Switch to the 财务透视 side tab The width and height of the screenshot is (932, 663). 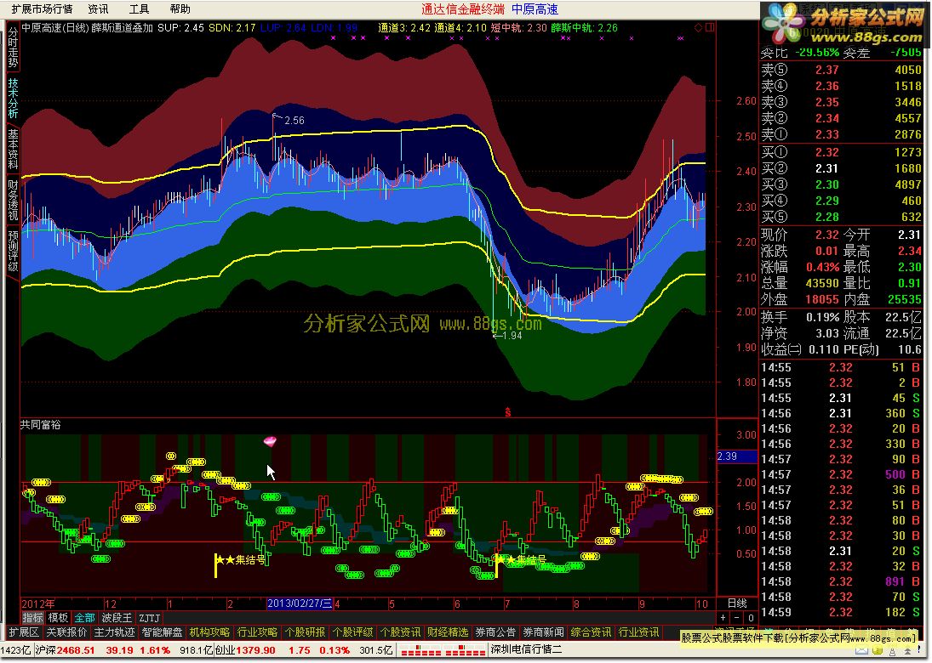tap(13, 201)
